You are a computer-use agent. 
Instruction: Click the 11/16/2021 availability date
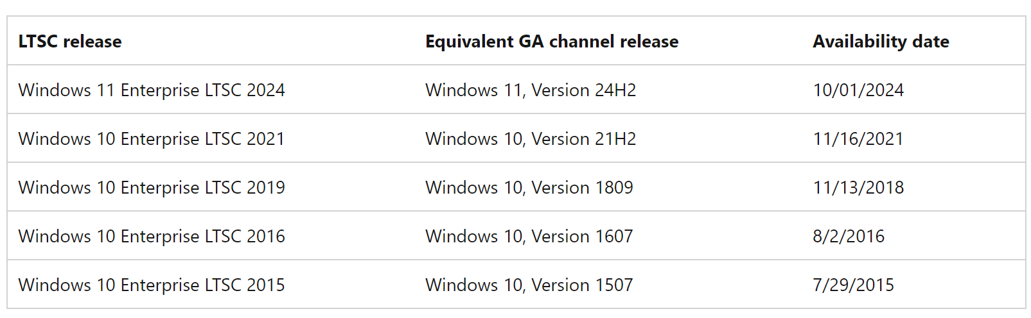pos(858,139)
